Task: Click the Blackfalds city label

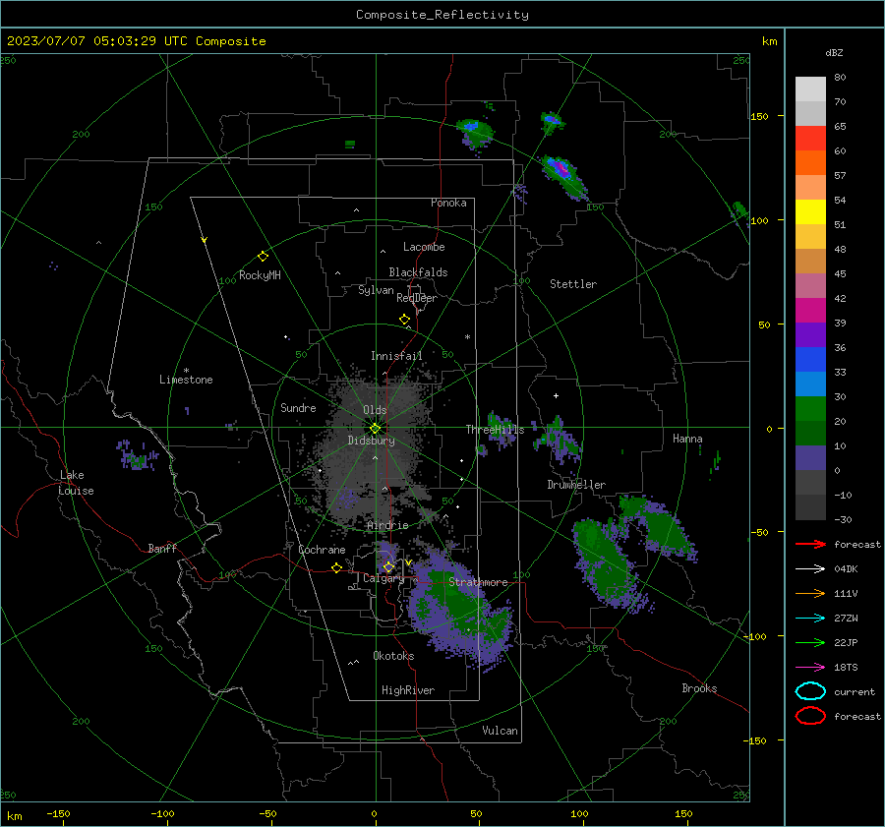Action: coord(418,272)
